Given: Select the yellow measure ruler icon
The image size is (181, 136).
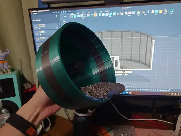Looking at the screenshot, I should pyautogui.click(x=144, y=12).
